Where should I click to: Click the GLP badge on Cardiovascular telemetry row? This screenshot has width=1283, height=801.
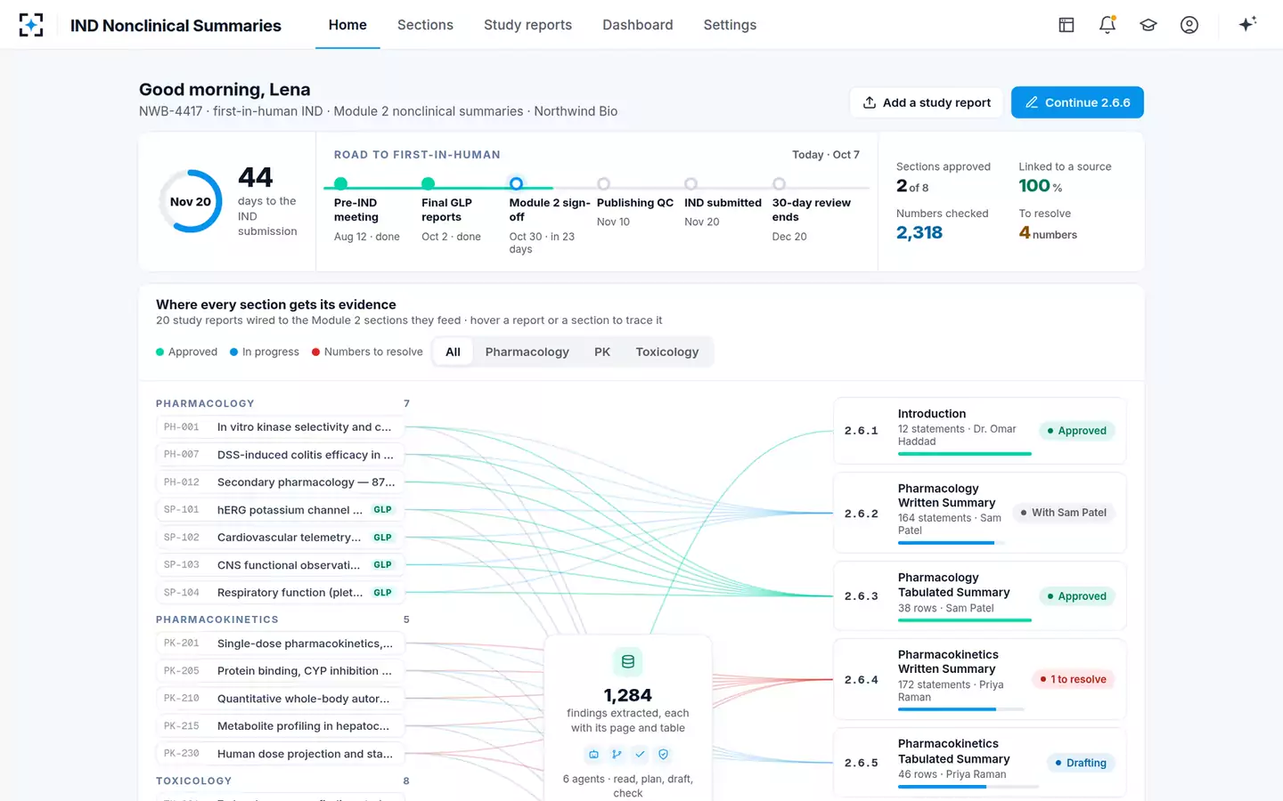click(x=383, y=538)
